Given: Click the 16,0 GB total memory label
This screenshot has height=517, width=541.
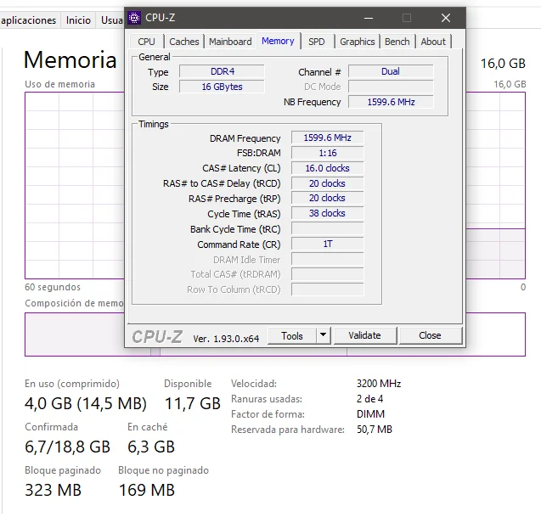Looking at the screenshot, I should click(503, 64).
